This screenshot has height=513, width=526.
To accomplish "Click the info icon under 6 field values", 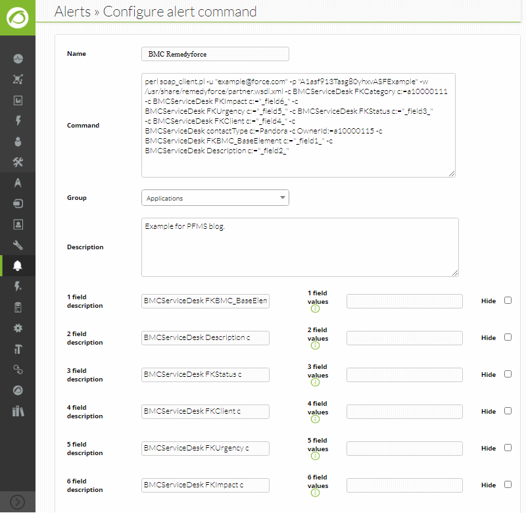I will (315, 493).
